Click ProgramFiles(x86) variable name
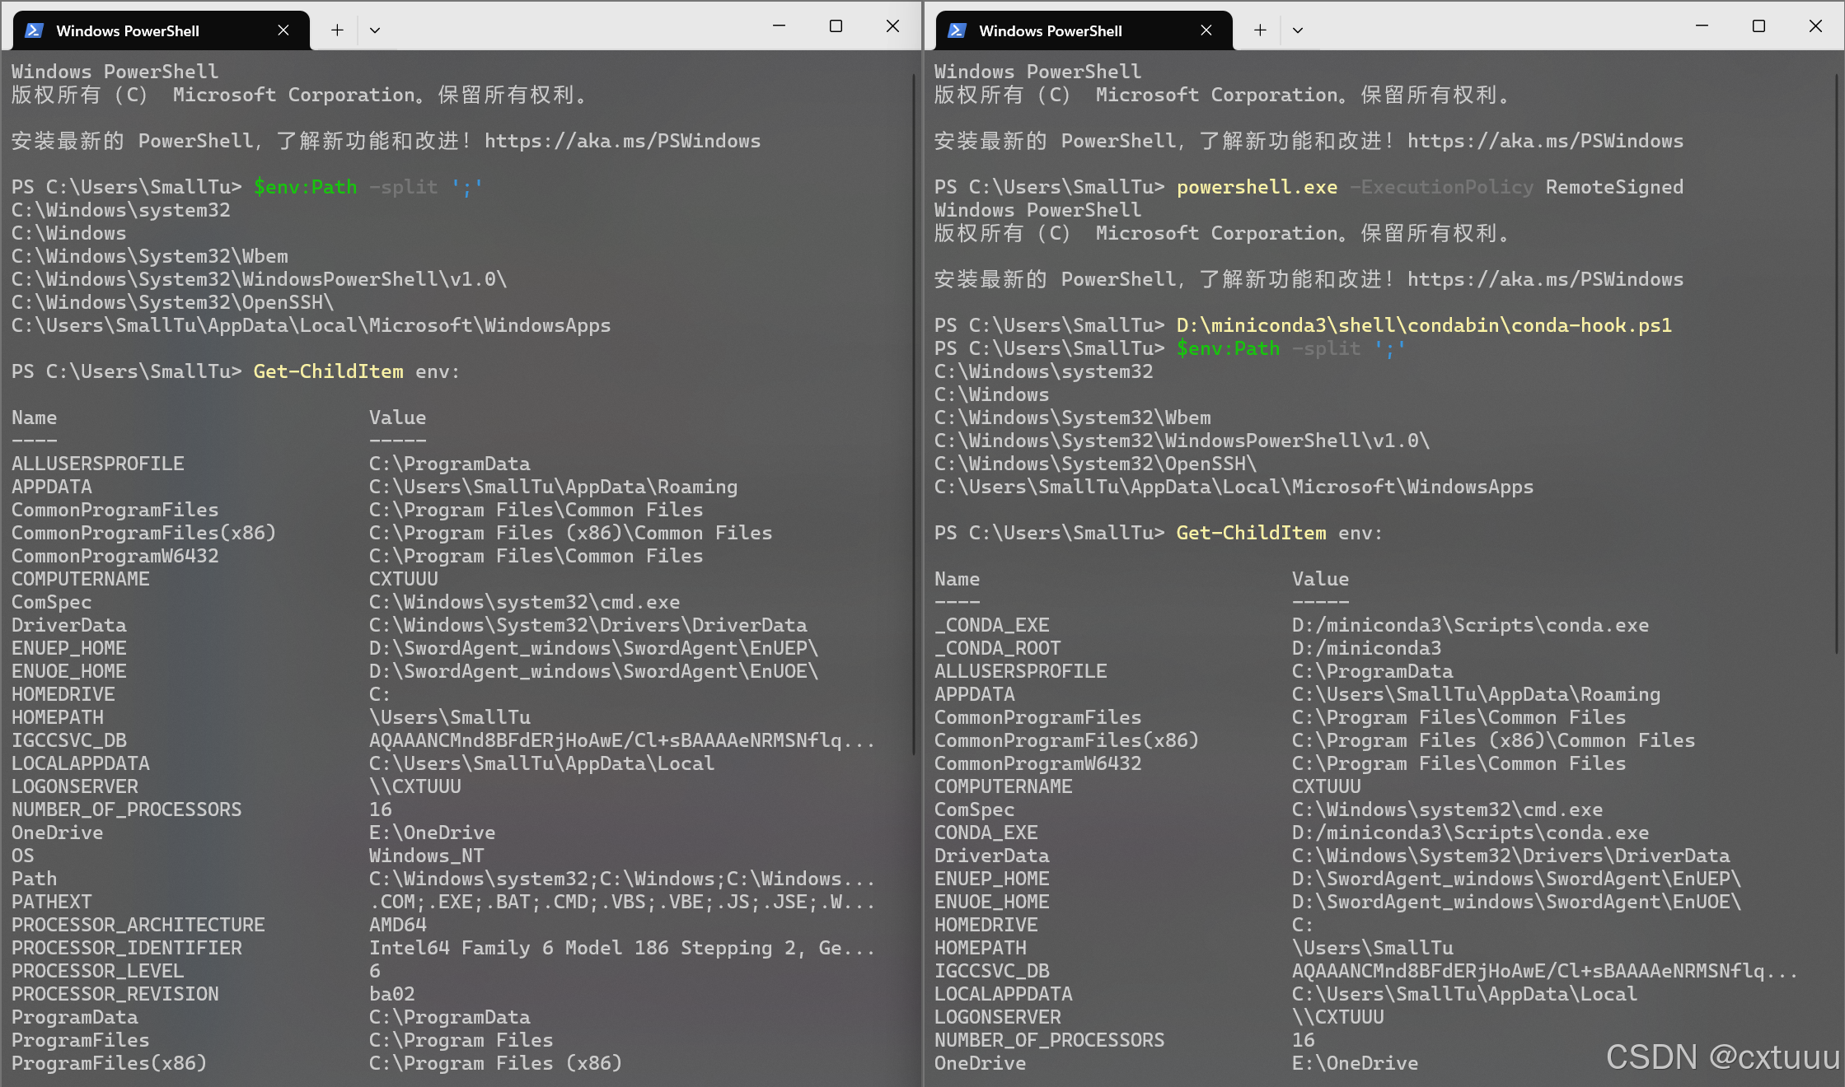Screen dimensions: 1845x1087 click(110, 1063)
